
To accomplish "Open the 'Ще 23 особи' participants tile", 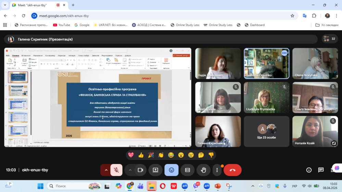I will (x=266, y=132).
